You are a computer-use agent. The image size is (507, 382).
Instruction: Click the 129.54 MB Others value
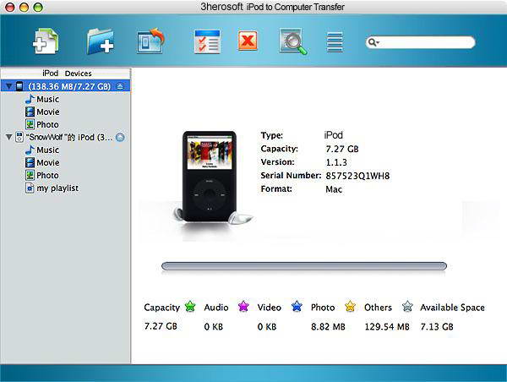pyautogui.click(x=387, y=327)
